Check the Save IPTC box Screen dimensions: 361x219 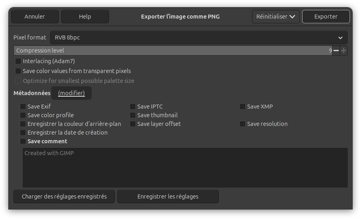(x=133, y=107)
